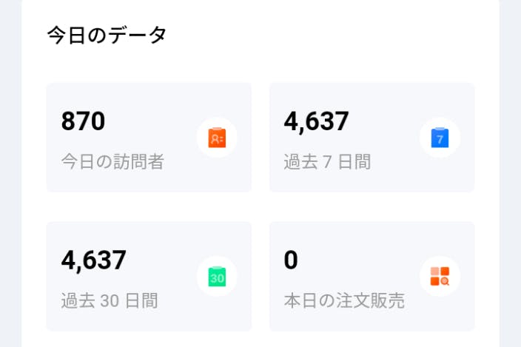Viewport: 521px width, 347px height.
Task: Click the 4,637 value above 過去 7 日間
Action: (316, 121)
